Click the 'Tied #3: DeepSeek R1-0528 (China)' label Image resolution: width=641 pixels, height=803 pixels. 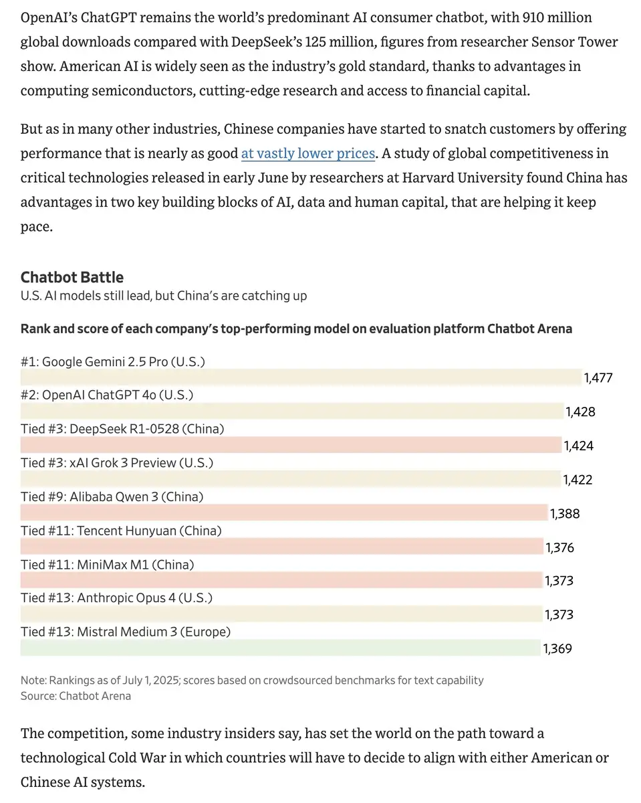coord(122,429)
